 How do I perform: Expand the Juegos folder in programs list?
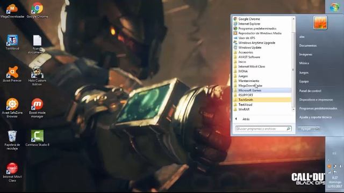(x=262, y=76)
